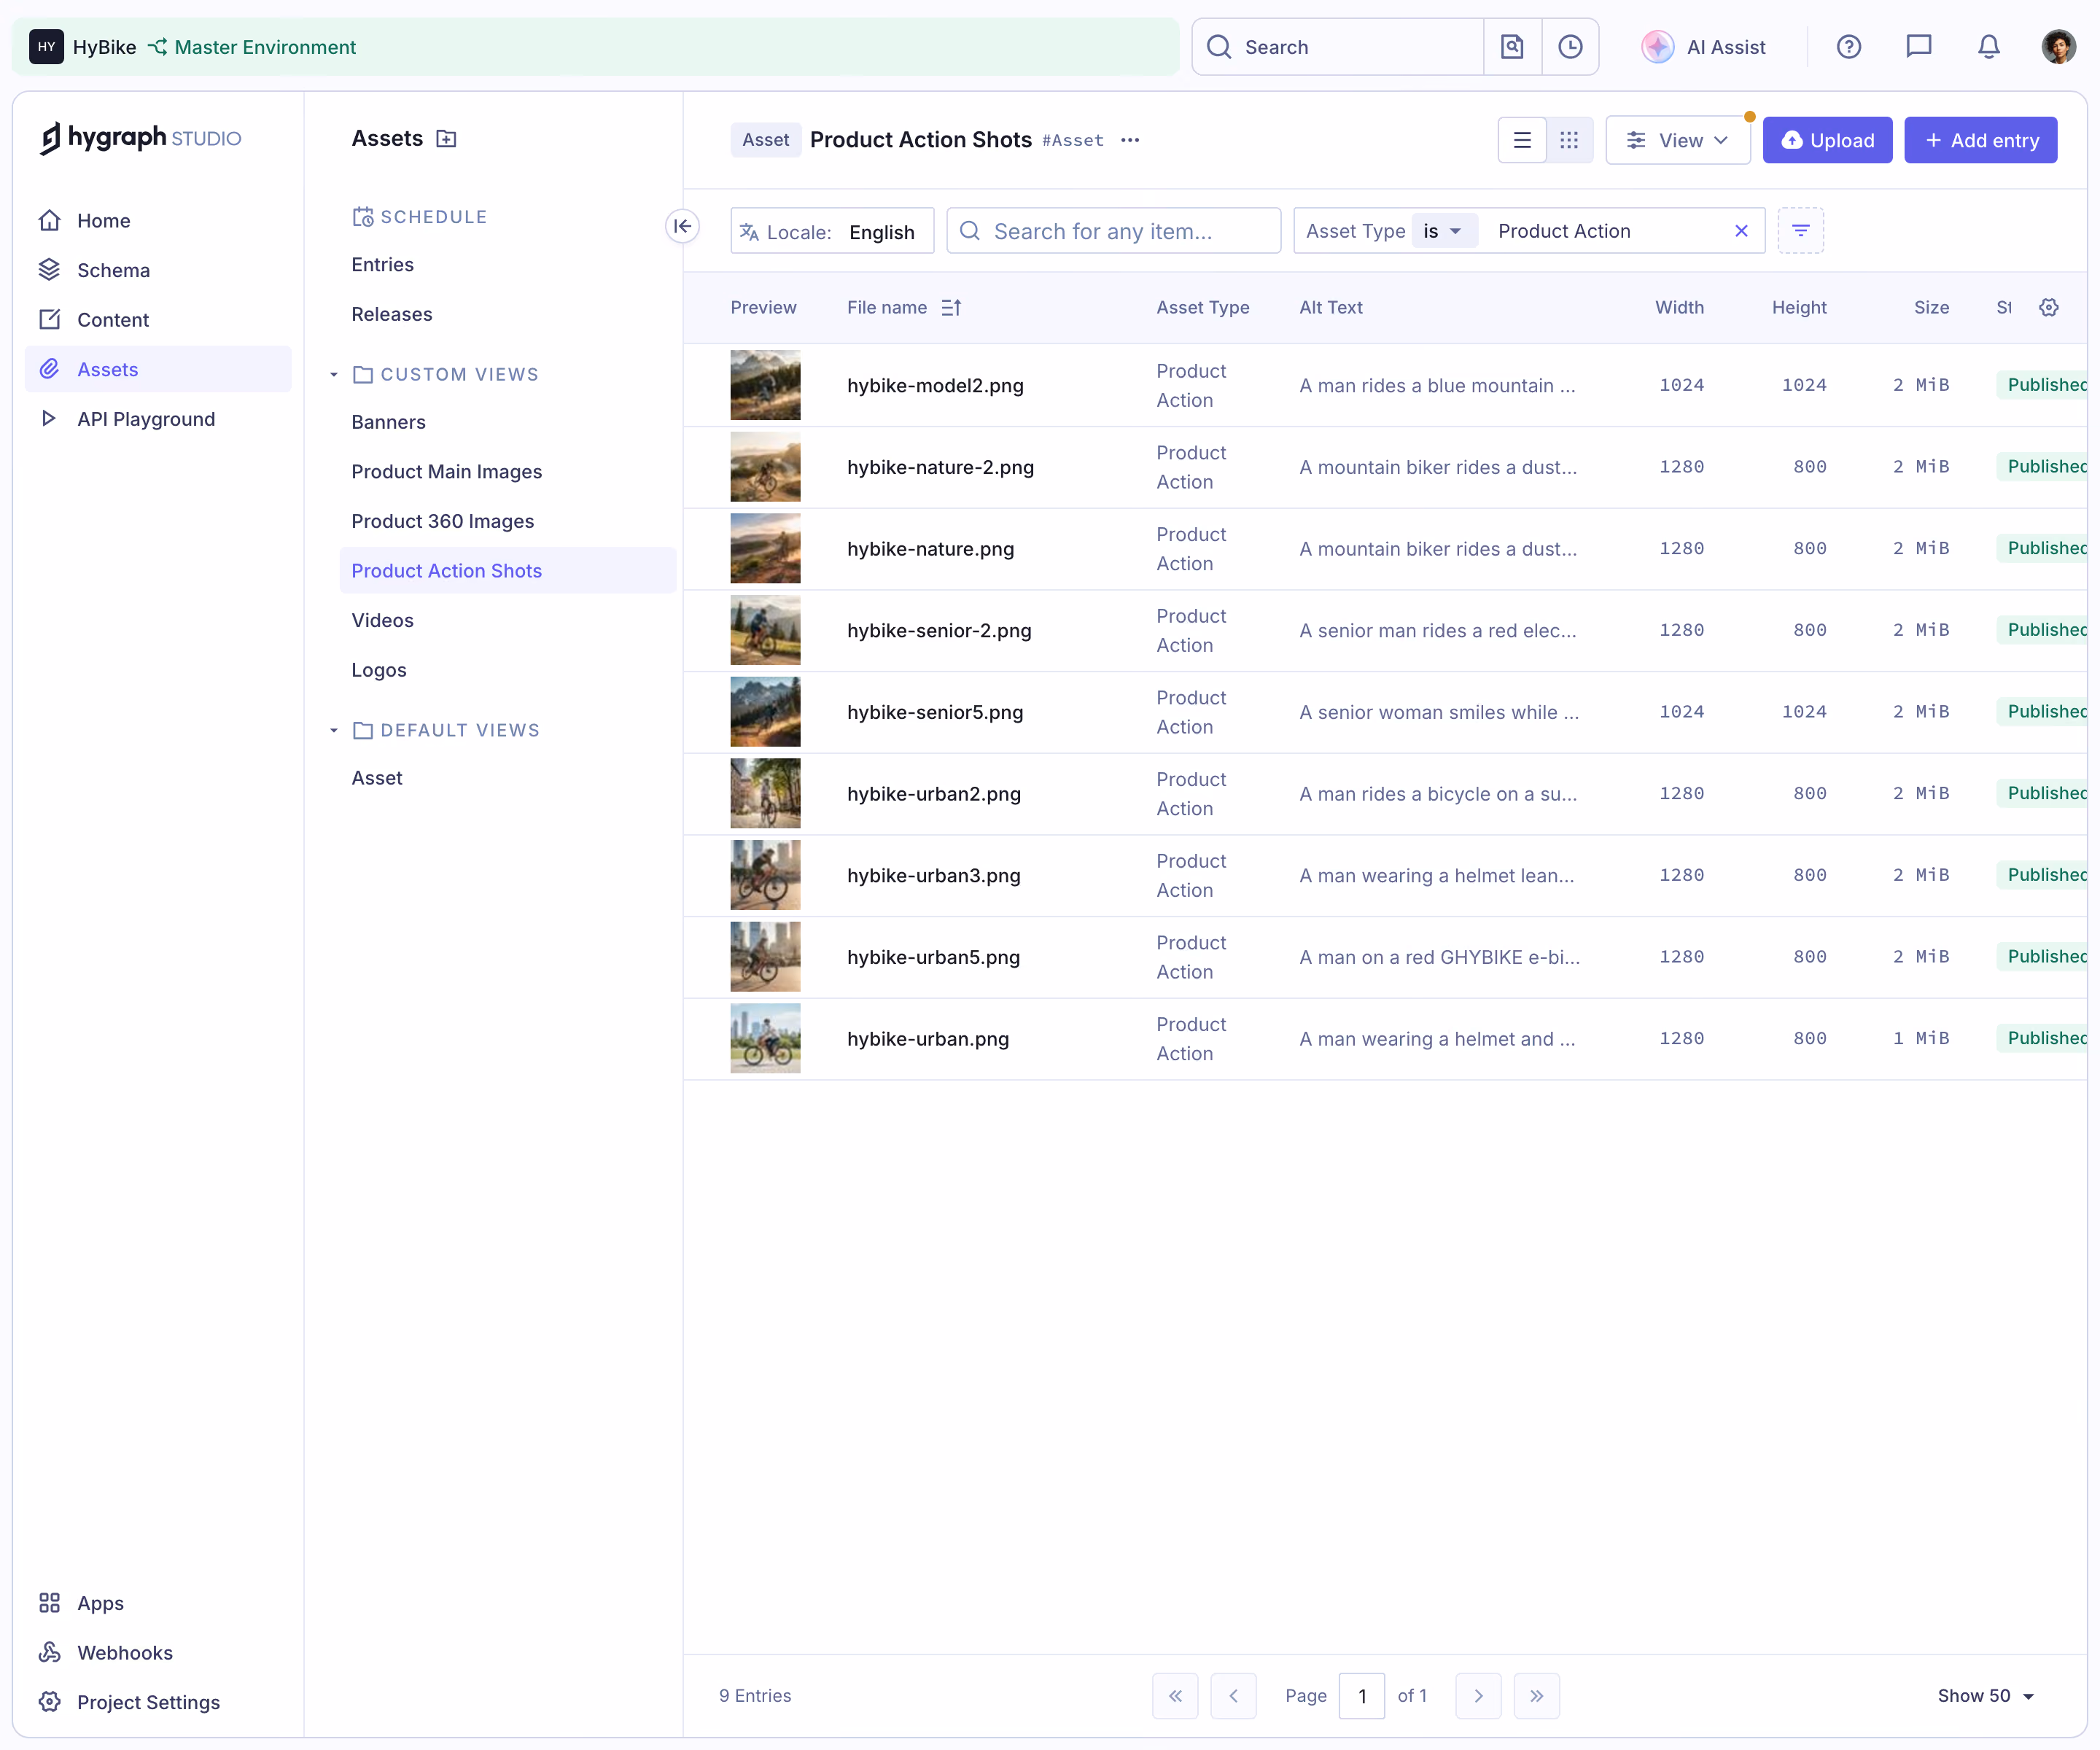Open the help question mark icon
The height and width of the screenshot is (1750, 2100).
point(1848,47)
